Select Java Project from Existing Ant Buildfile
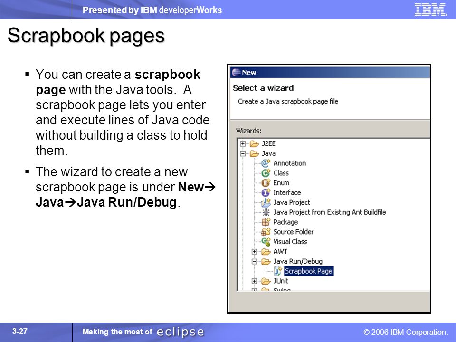 tap(330, 212)
